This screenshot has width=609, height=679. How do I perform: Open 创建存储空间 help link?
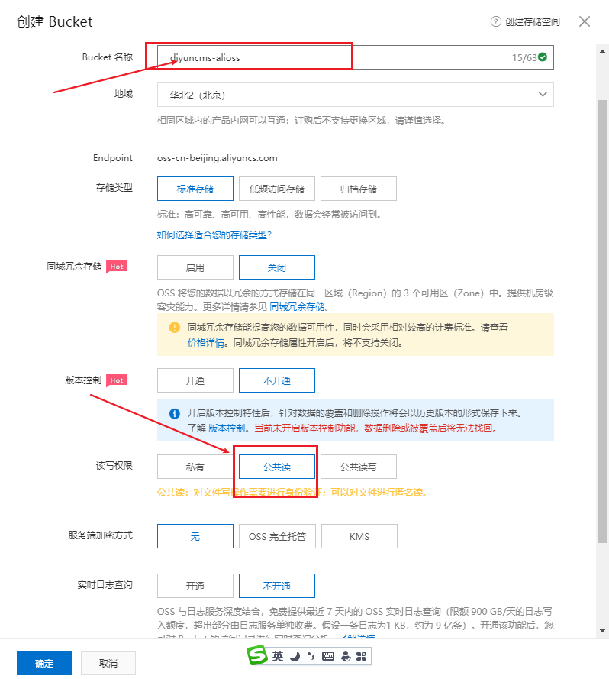tap(533, 21)
